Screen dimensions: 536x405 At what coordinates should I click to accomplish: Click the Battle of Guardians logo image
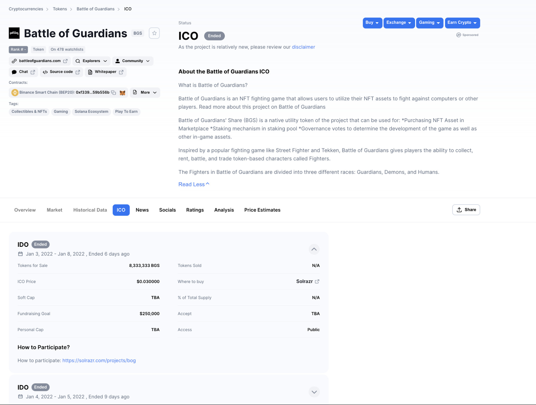point(14,33)
